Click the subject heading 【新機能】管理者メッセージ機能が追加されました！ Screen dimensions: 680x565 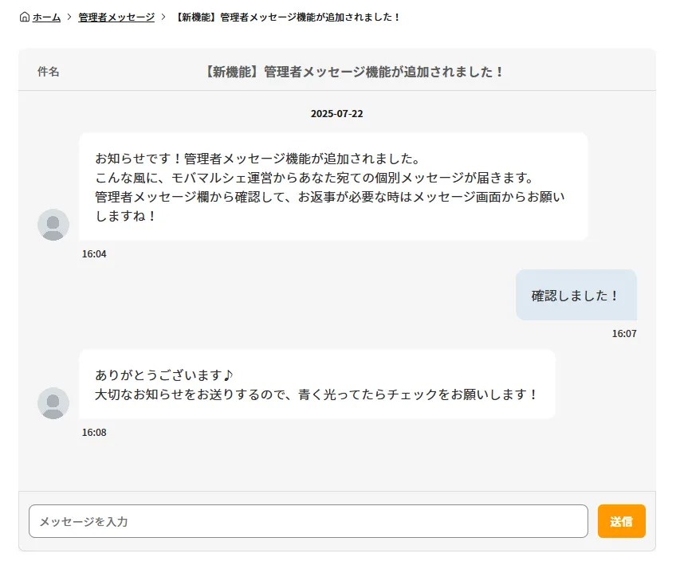point(352,72)
